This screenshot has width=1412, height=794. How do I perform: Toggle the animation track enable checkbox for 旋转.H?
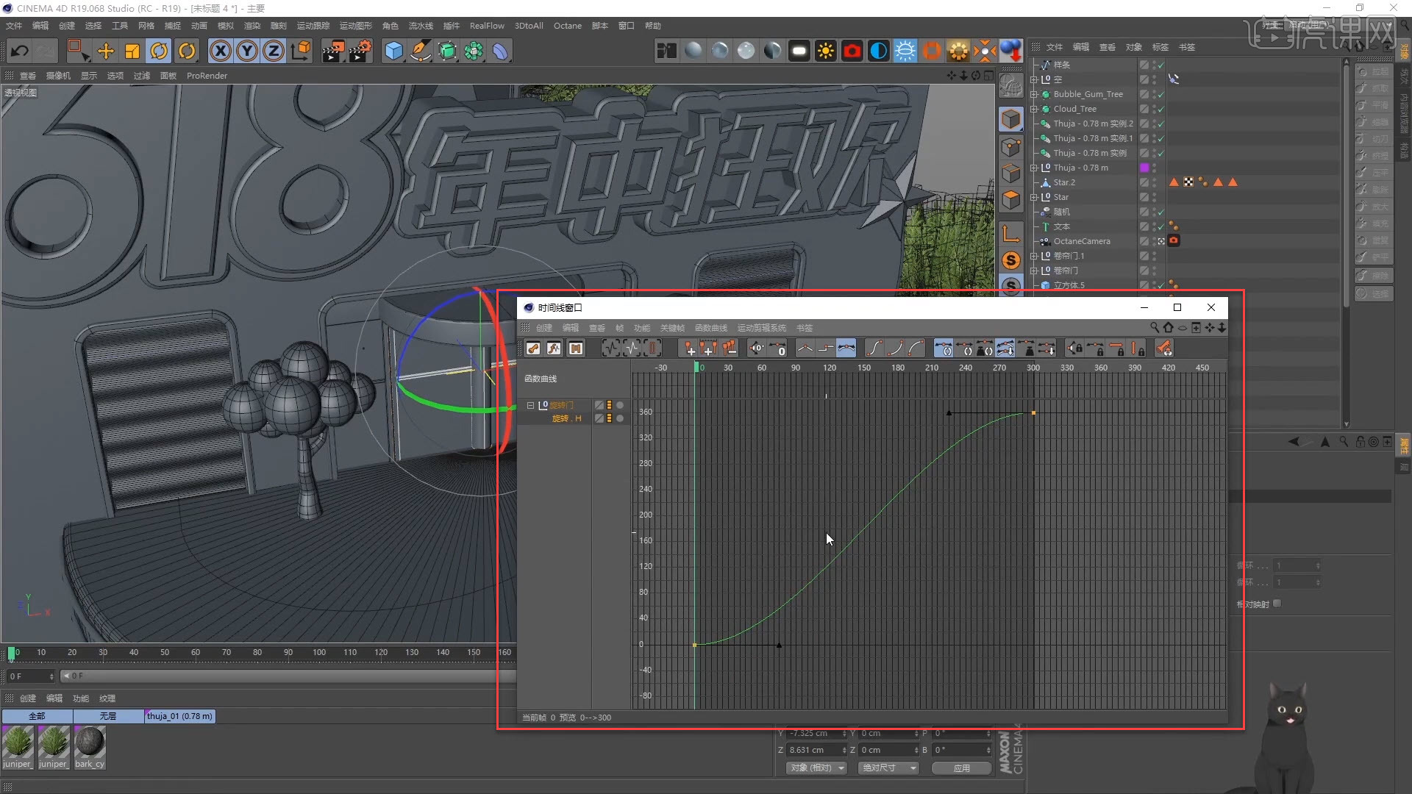pyautogui.click(x=600, y=418)
